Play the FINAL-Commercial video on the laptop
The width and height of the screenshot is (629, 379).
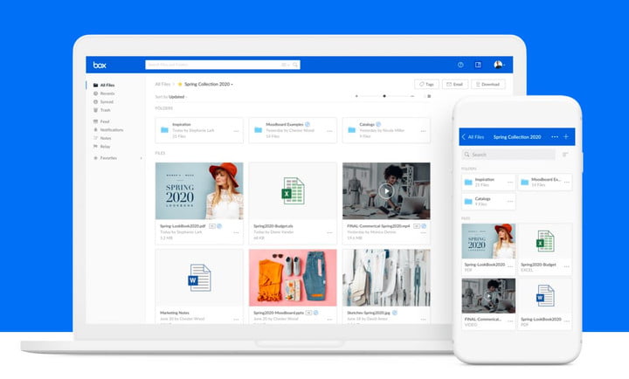[x=386, y=191]
